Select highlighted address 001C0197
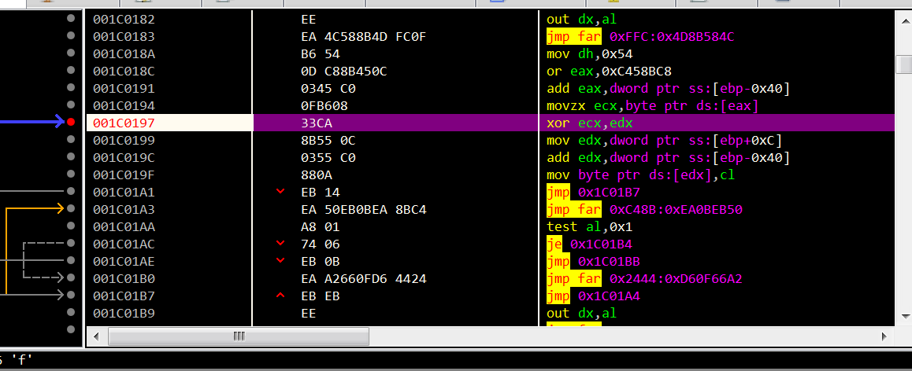912x371 pixels. click(124, 123)
